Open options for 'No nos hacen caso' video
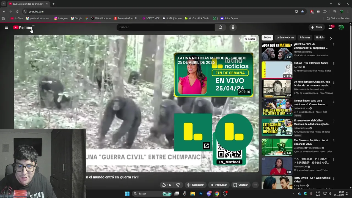This screenshot has height=198, width=352. coord(334,101)
